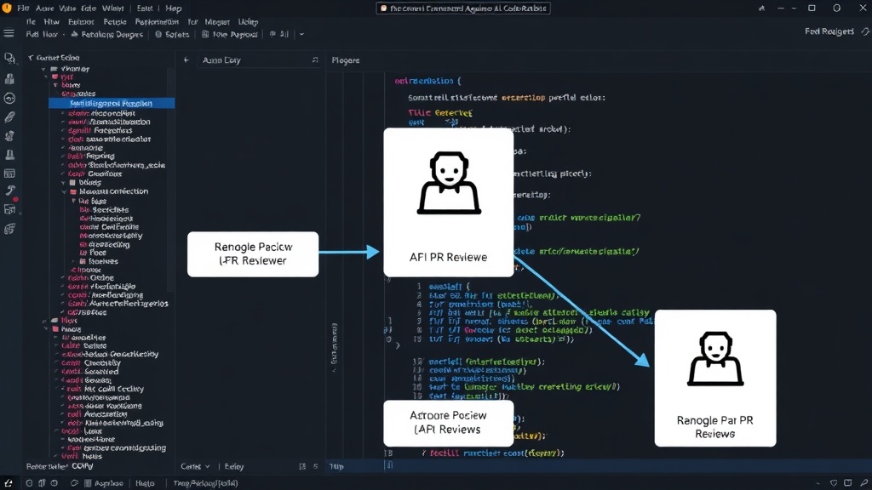The image size is (872, 490).
Task: Open the 'Crooftaus' file in the tree
Action: click(95, 174)
